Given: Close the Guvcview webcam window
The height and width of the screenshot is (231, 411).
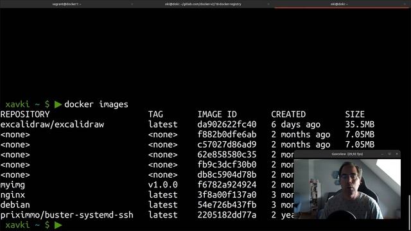Looking at the screenshot, I should (x=397, y=154).
